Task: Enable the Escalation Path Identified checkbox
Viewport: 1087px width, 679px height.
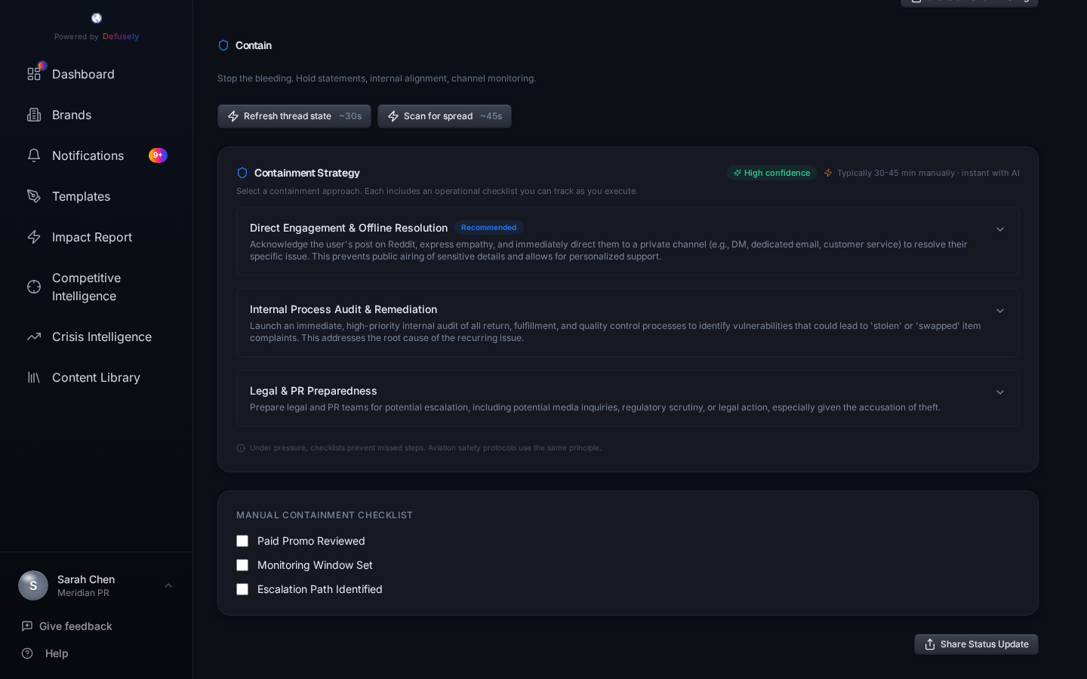Action: (242, 589)
